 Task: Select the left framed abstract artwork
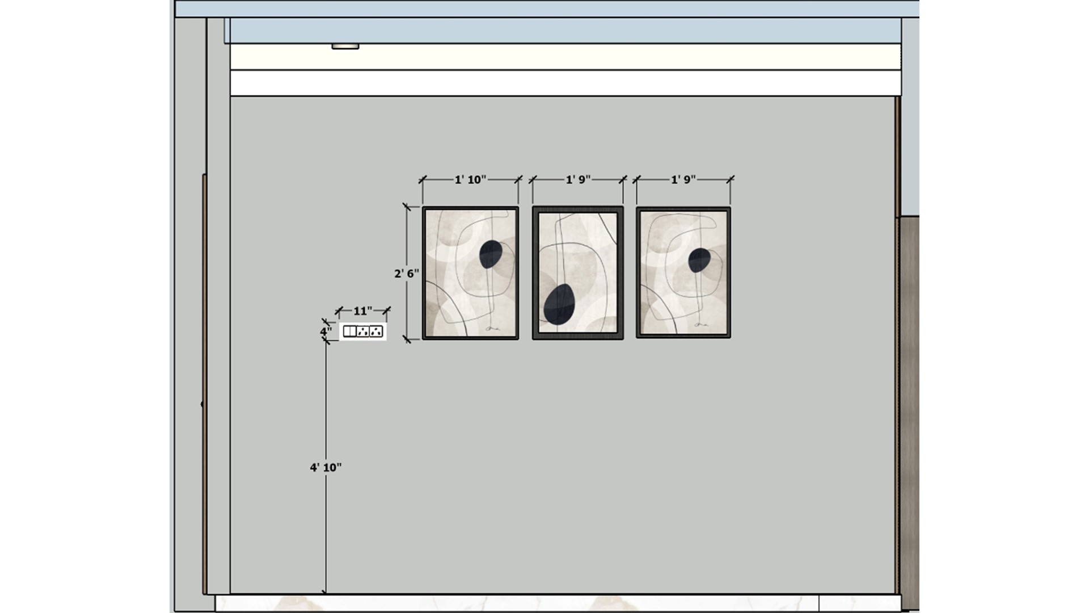470,273
